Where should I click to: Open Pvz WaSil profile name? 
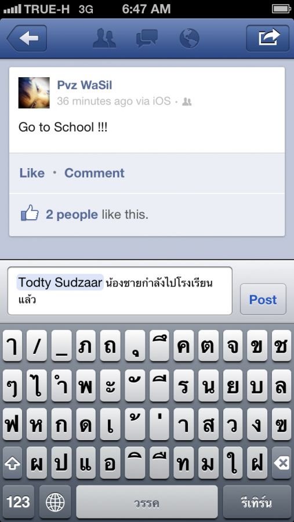tap(85, 85)
